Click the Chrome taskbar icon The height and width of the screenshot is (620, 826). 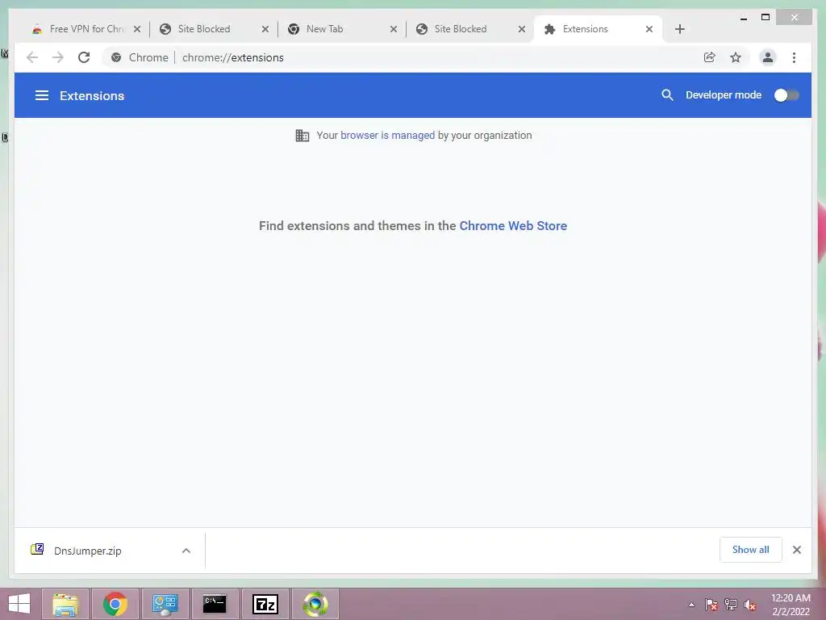tap(115, 604)
